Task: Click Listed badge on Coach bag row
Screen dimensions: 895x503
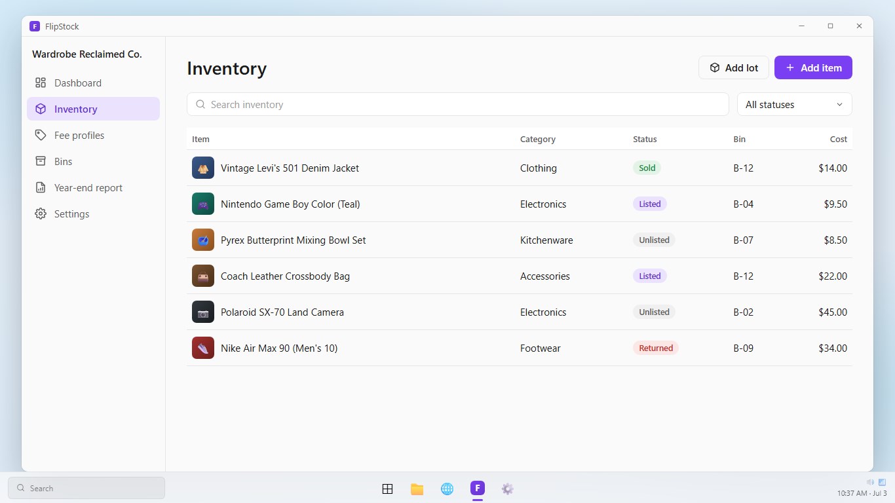Action: 649,276
